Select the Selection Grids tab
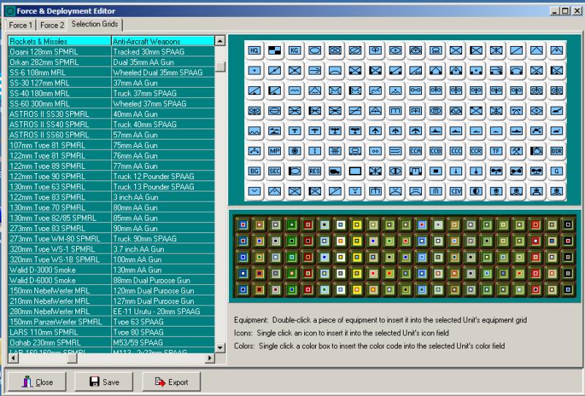This screenshot has height=396, width=585. click(x=95, y=24)
